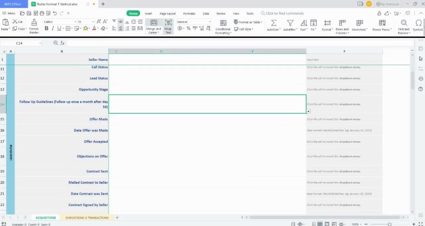The height and width of the screenshot is (226, 425).
Task: Open the font size dropdown
Action: 93,22
